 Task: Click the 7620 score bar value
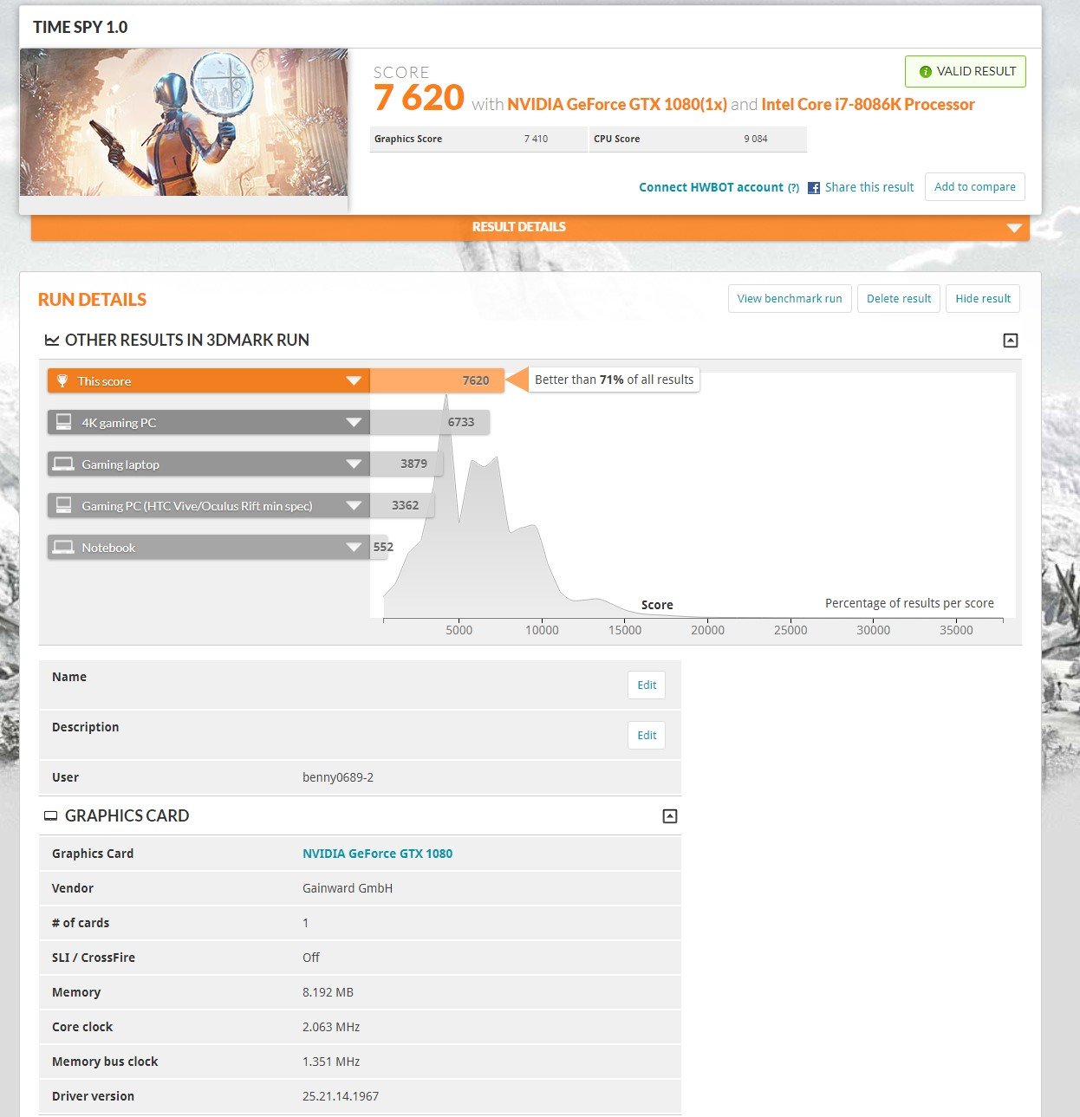[476, 380]
